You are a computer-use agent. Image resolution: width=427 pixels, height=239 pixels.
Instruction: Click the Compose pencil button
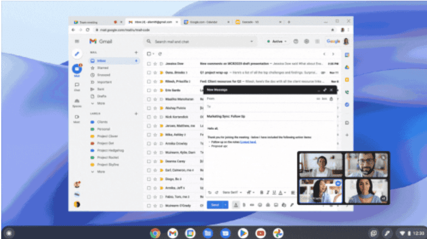pos(77,54)
